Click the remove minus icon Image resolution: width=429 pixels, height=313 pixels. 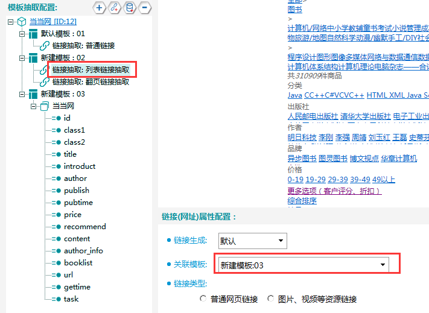click(145, 8)
